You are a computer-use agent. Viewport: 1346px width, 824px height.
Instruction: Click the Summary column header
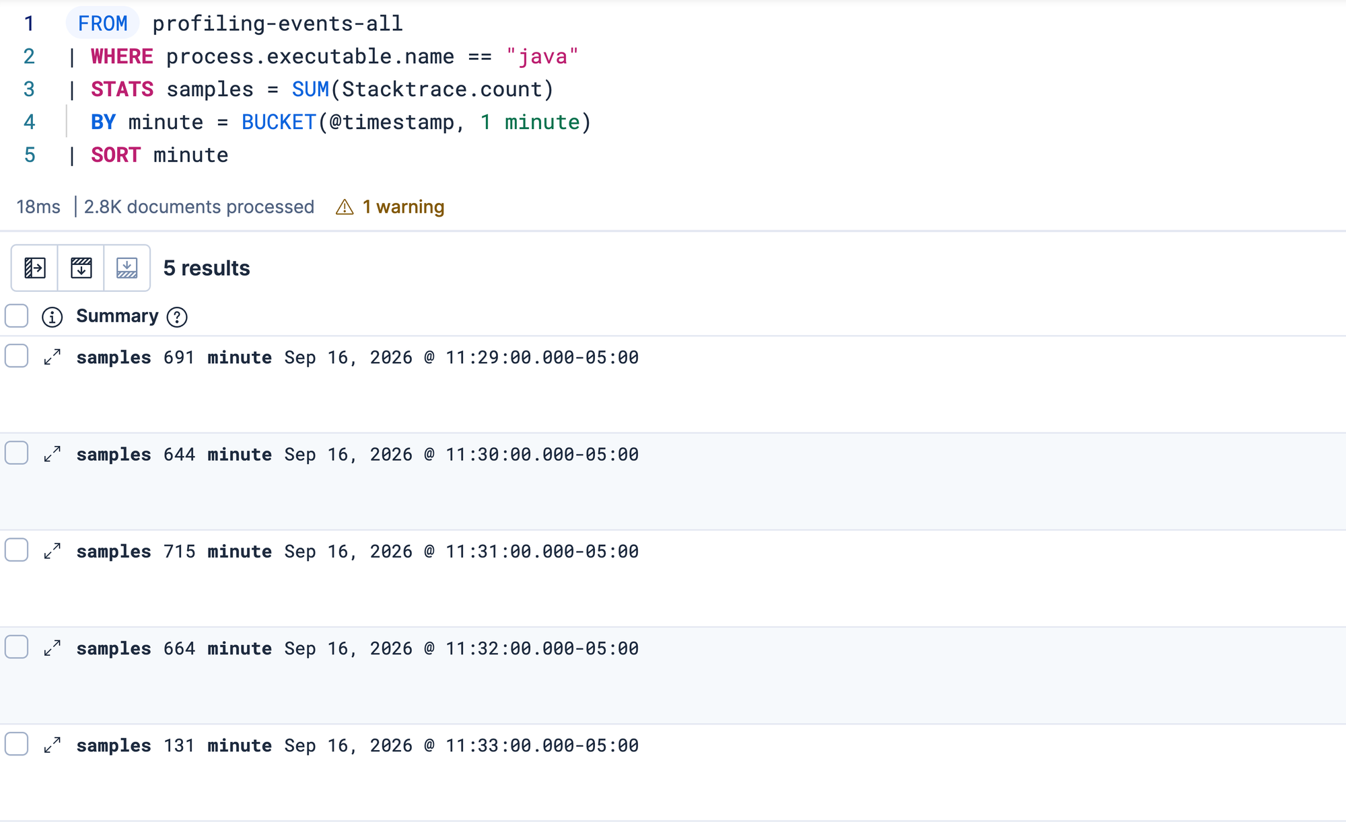click(117, 316)
